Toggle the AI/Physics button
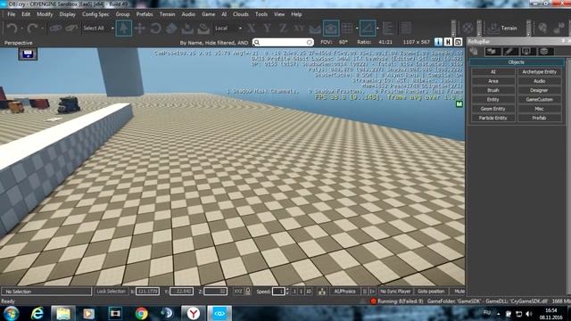This screenshot has height=321, width=571. tap(344, 292)
